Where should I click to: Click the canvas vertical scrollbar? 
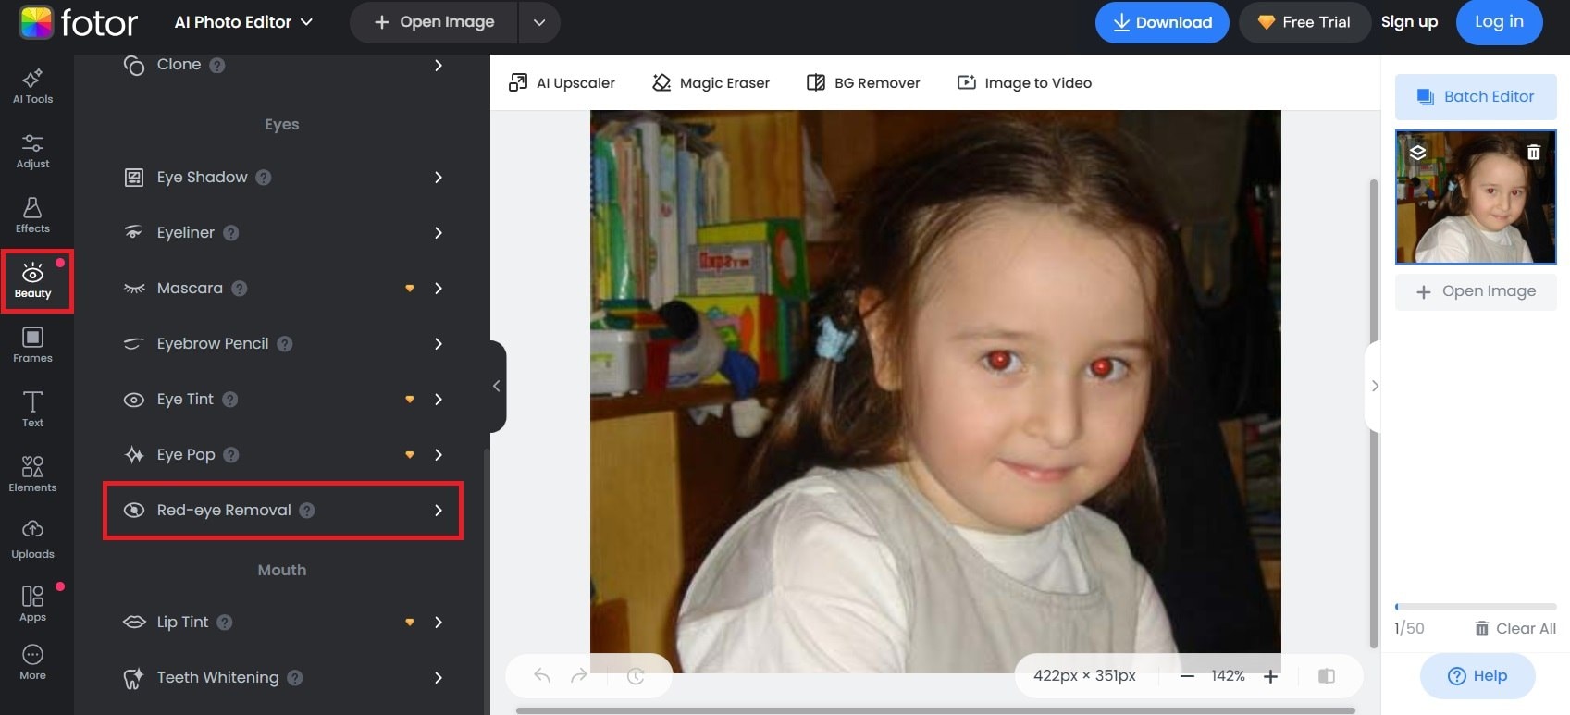(1373, 413)
